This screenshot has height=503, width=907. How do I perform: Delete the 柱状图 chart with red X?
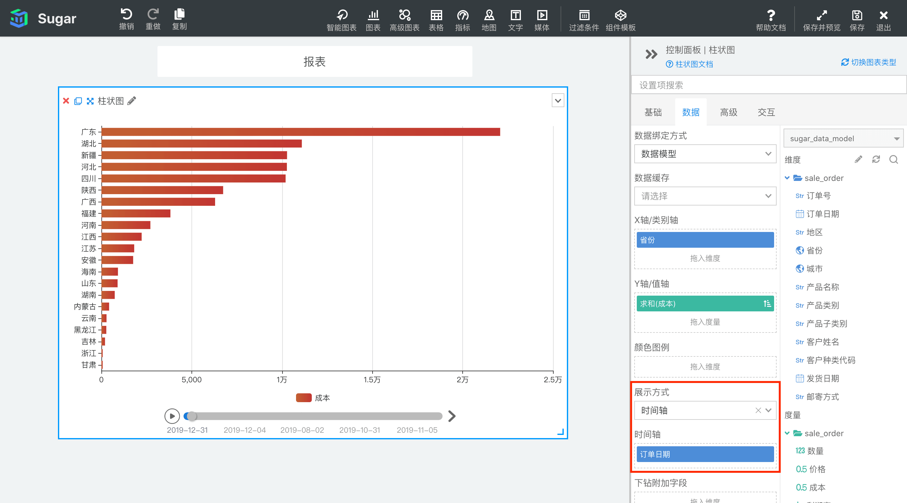pos(66,101)
